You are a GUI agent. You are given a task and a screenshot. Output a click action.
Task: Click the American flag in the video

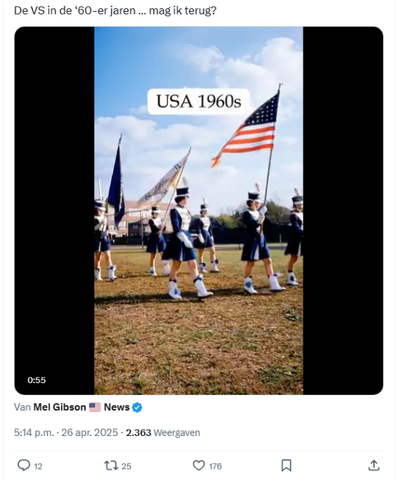tap(248, 129)
